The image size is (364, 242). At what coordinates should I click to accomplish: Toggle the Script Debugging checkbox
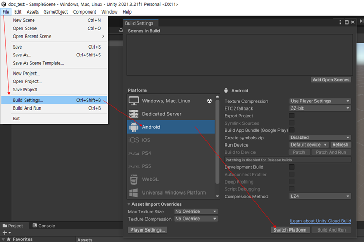[x=292, y=189]
